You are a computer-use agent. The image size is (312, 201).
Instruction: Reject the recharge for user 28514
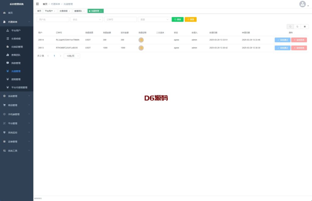click(x=299, y=40)
